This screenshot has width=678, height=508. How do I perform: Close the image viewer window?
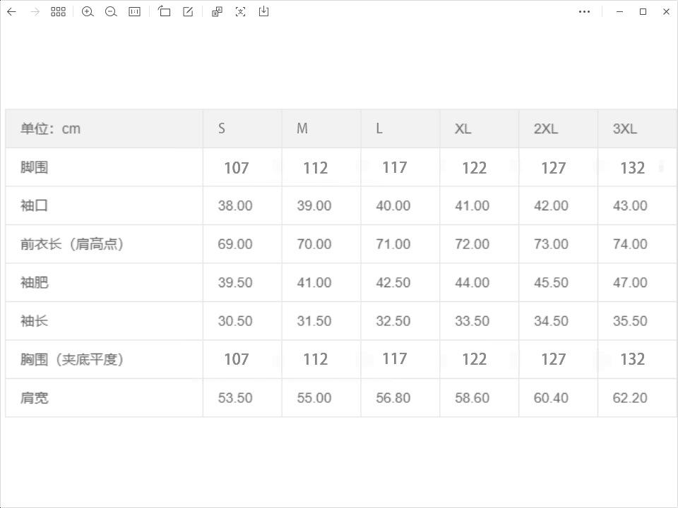(667, 12)
